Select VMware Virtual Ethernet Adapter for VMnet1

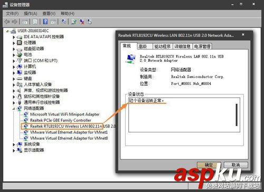(x=69, y=132)
